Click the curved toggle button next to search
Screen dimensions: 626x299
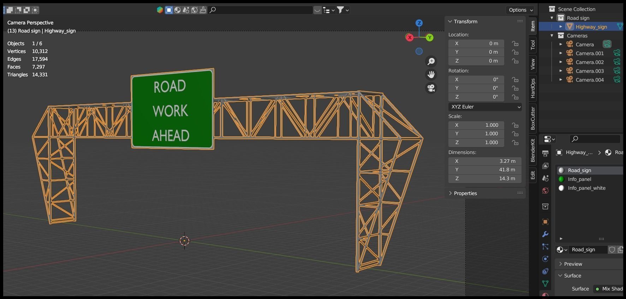pos(317,10)
